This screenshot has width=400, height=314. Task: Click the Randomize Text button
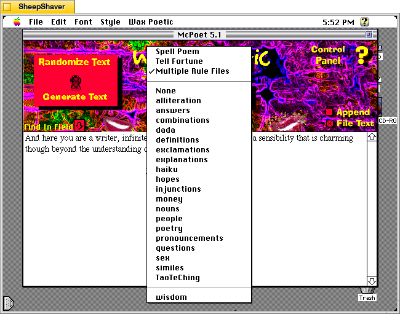[74, 62]
